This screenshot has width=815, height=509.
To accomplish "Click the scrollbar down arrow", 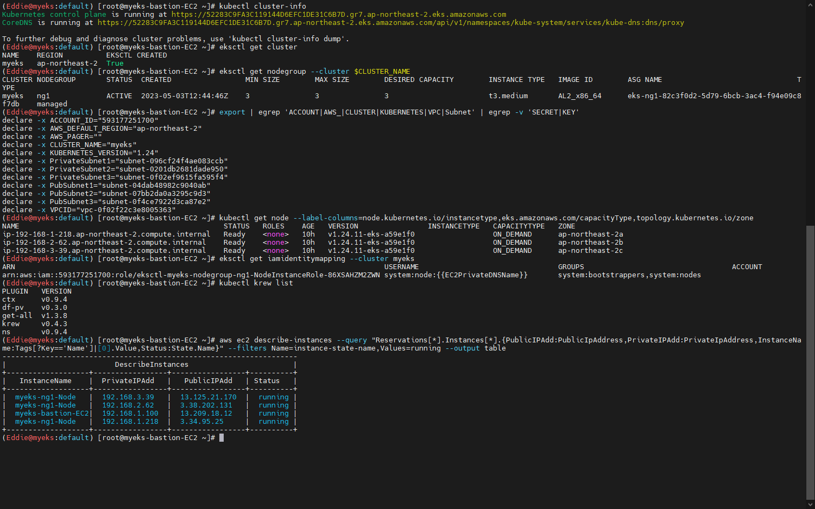I will [x=810, y=504].
